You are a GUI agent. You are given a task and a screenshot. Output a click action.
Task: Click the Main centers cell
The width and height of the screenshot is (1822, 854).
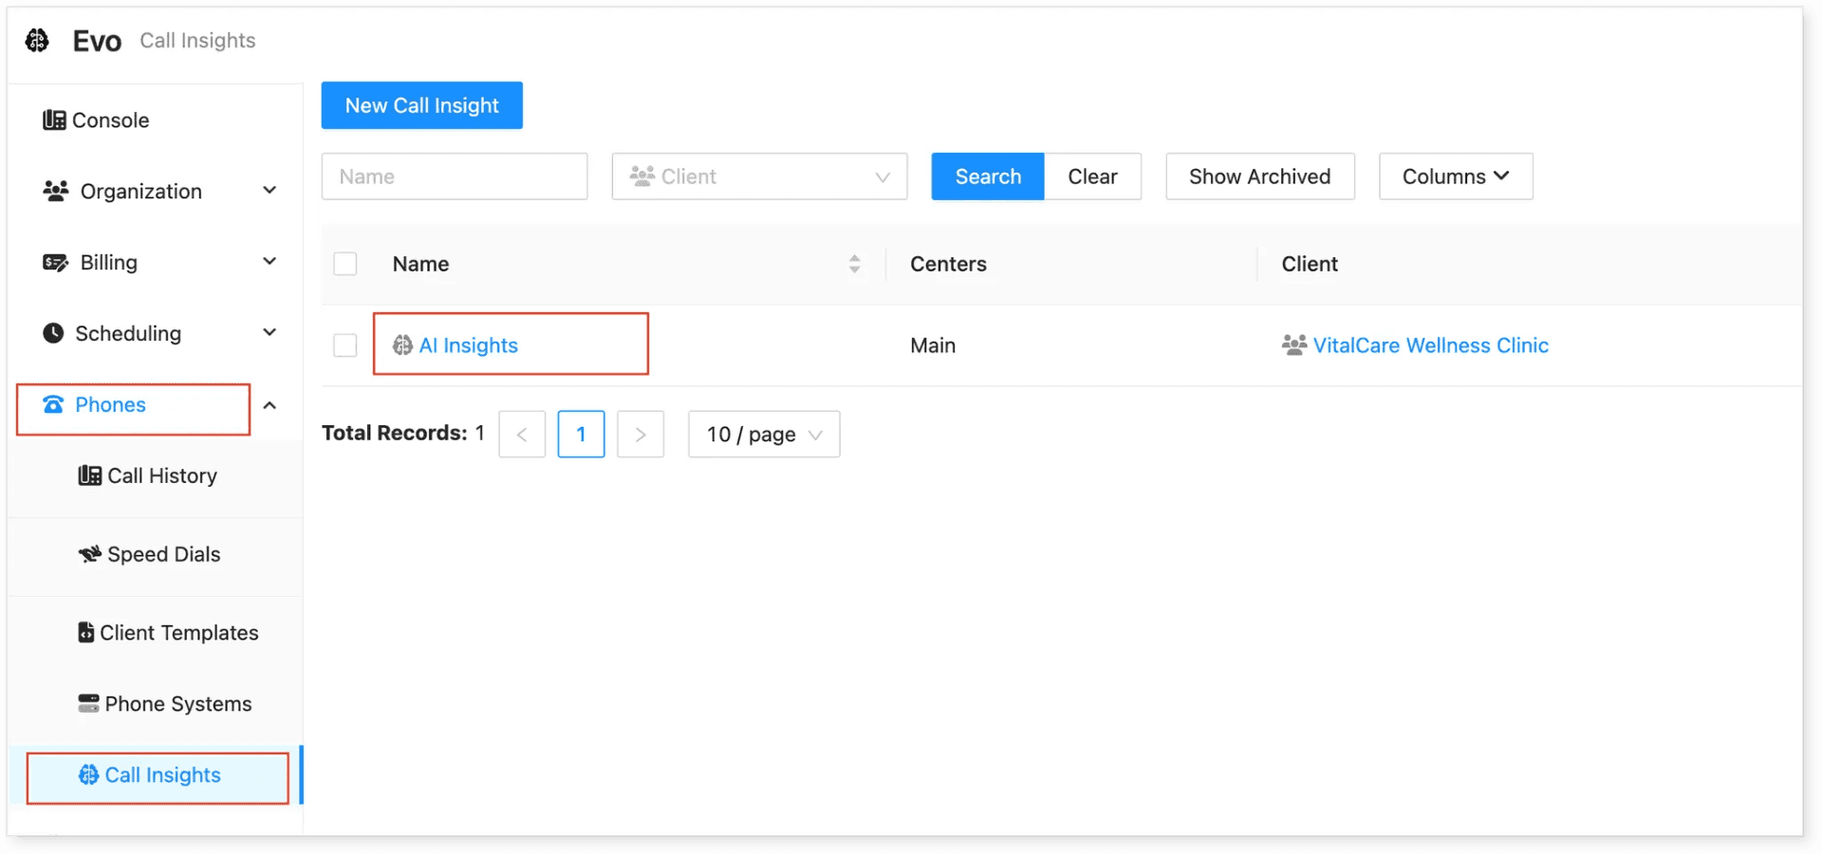tap(933, 345)
